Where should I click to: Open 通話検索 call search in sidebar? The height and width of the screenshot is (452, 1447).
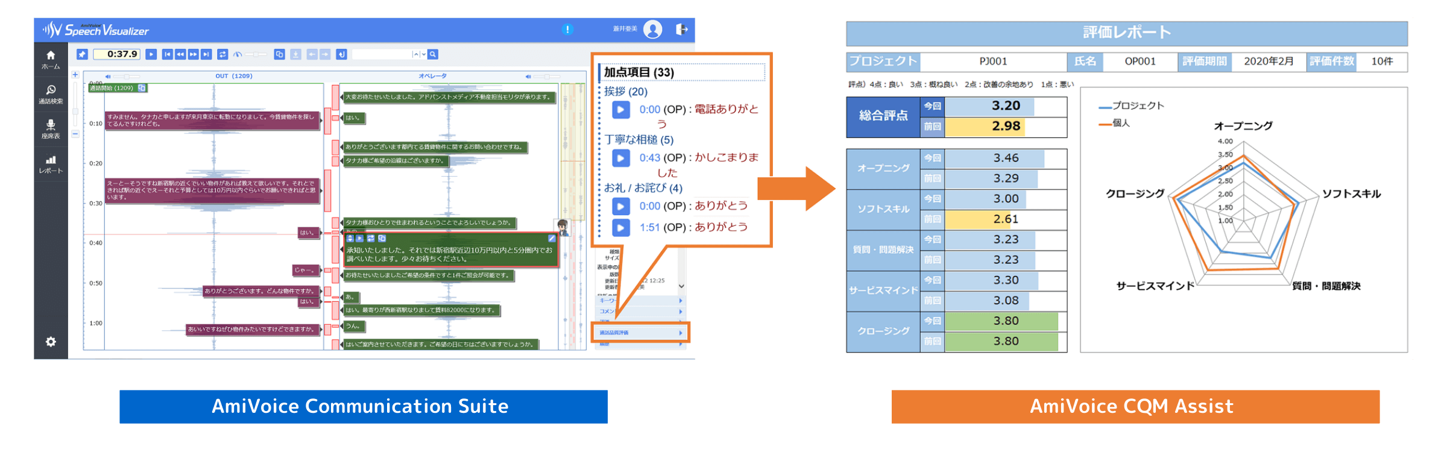tap(51, 94)
